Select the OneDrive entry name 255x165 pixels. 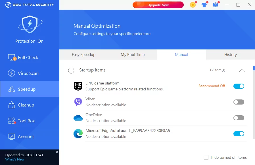pyautogui.click(x=94, y=115)
